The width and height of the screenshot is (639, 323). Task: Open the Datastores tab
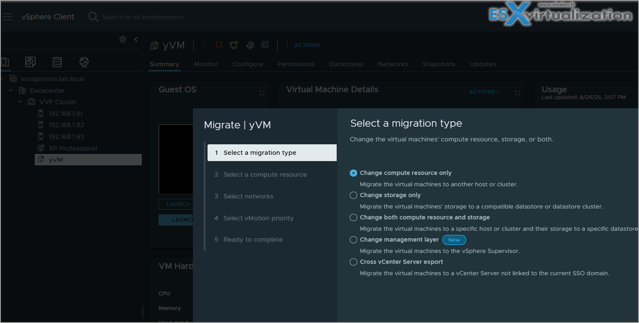coord(346,64)
